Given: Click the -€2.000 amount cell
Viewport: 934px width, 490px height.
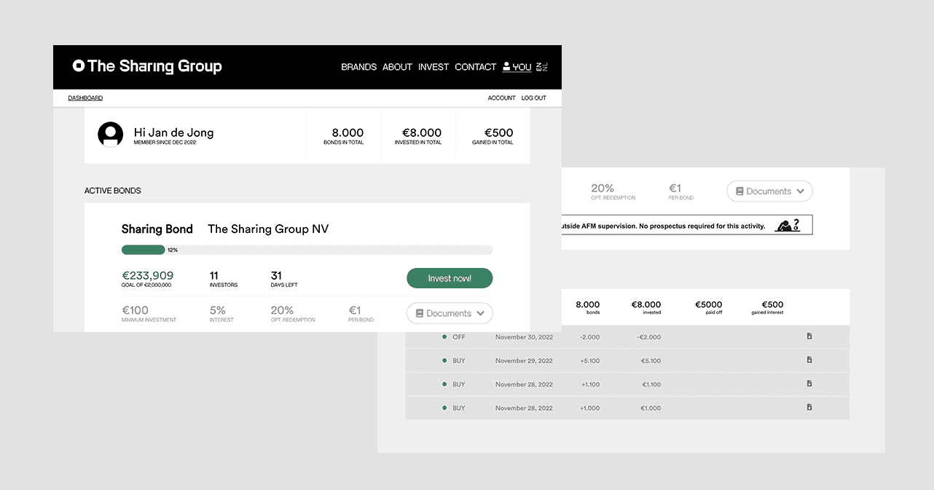Looking at the screenshot, I should coord(648,337).
